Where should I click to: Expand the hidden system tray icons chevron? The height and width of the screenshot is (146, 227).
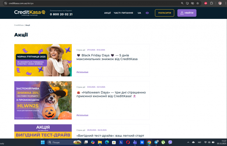pos(188,142)
